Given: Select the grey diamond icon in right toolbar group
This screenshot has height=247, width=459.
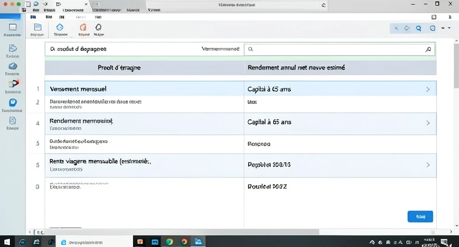Looking at the screenshot, I should 407,28.
